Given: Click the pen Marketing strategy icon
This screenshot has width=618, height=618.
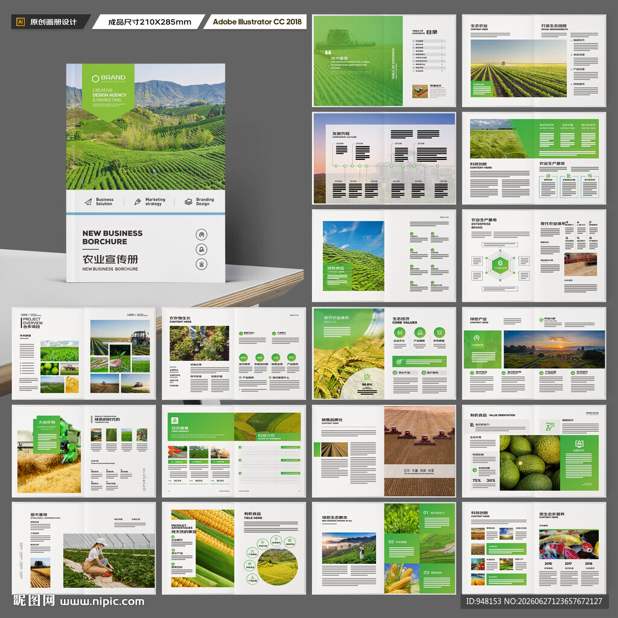Looking at the screenshot, I should pyautogui.click(x=138, y=202).
